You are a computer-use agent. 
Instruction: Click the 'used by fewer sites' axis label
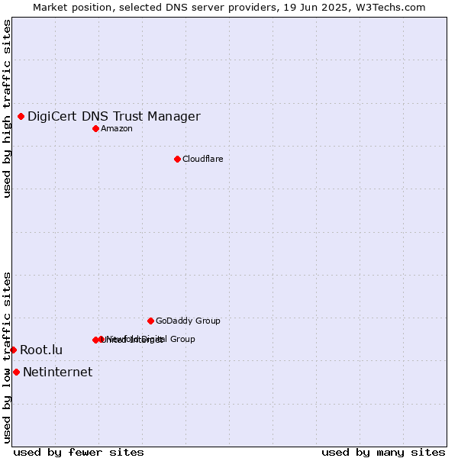pos(79,453)
